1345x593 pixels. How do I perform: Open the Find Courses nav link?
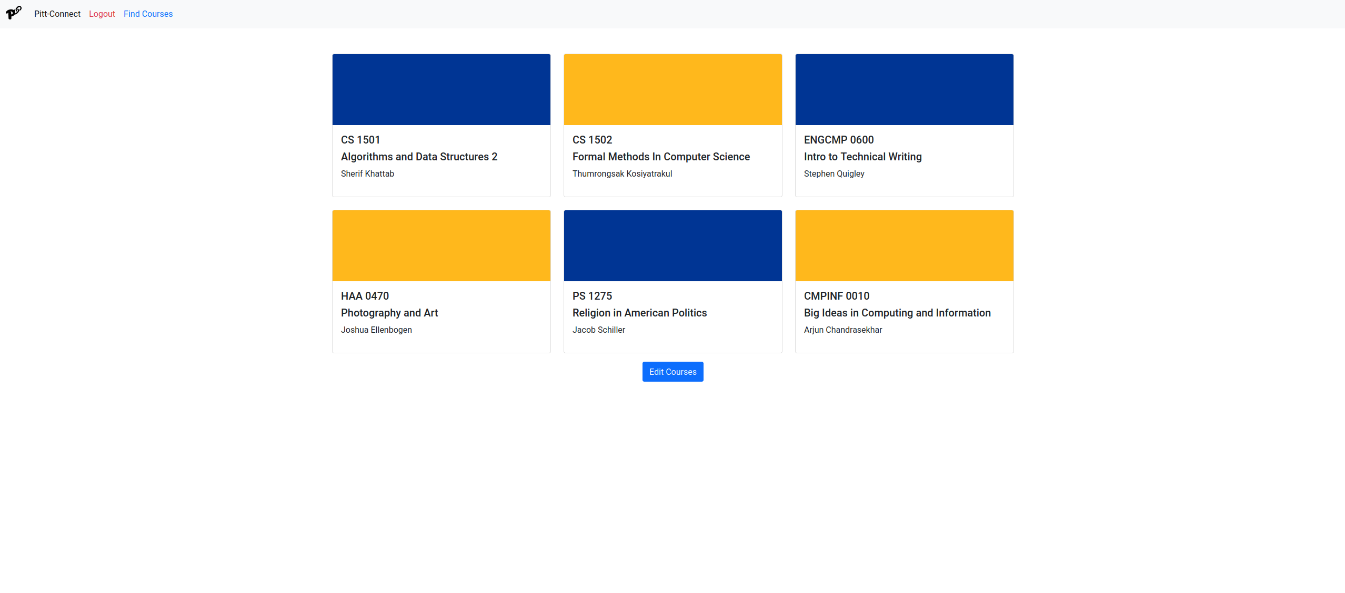pyautogui.click(x=148, y=14)
